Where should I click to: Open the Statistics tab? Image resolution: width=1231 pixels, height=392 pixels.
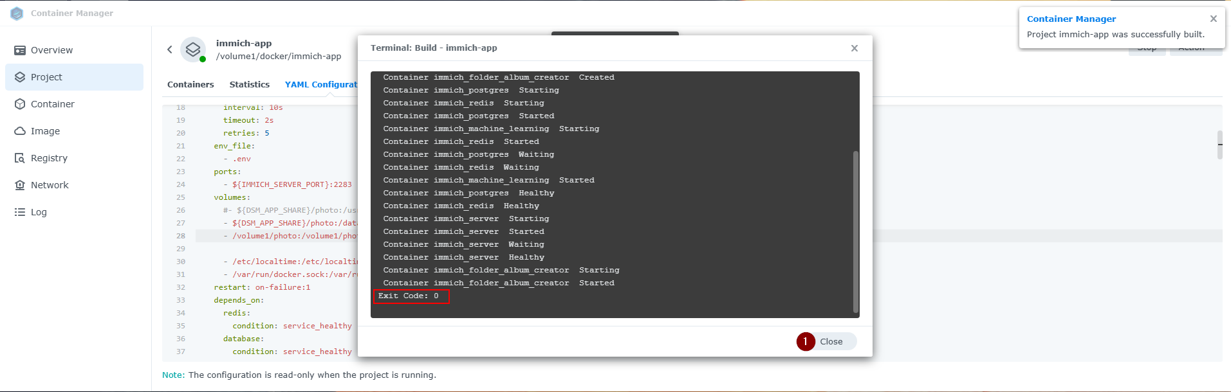pyautogui.click(x=249, y=84)
